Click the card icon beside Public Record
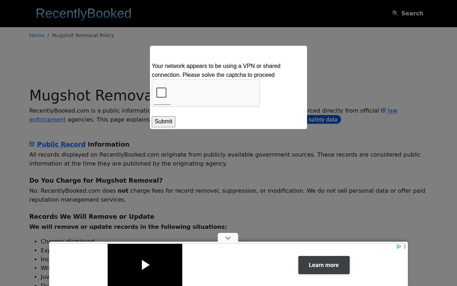 pos(32,144)
